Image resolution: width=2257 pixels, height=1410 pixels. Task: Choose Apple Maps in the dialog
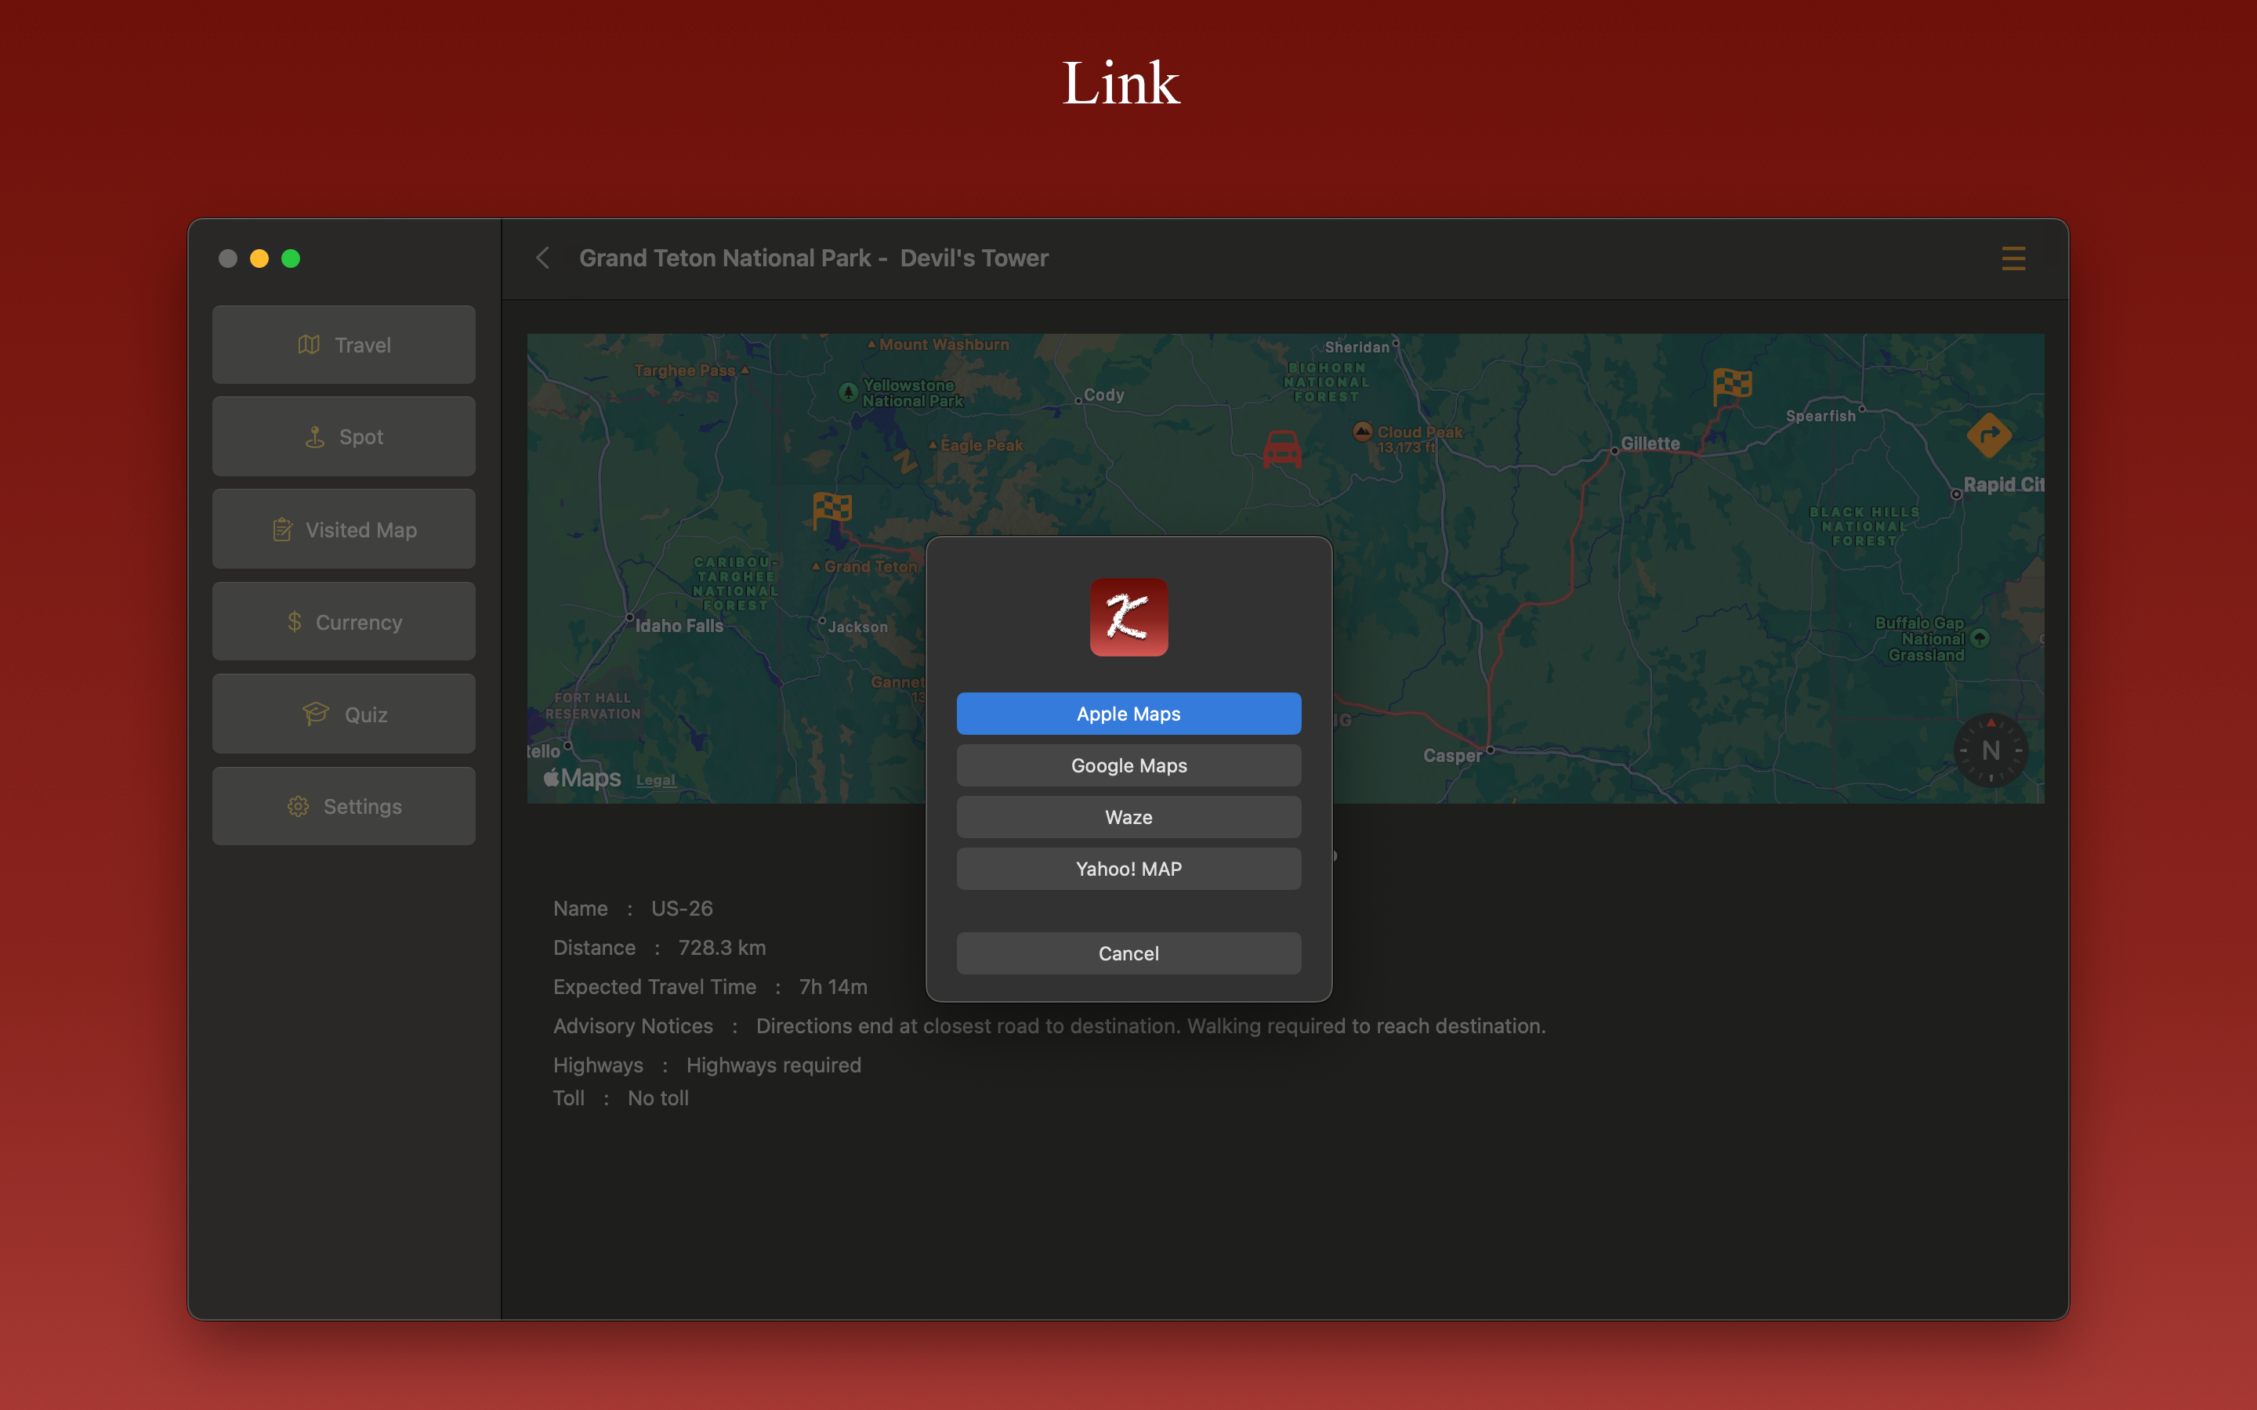coord(1128,714)
